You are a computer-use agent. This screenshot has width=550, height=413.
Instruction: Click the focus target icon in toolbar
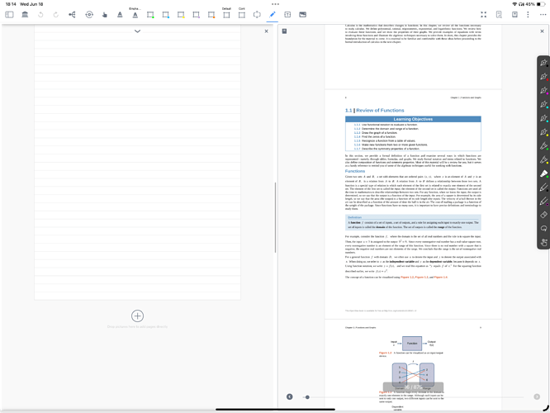coord(89,14)
